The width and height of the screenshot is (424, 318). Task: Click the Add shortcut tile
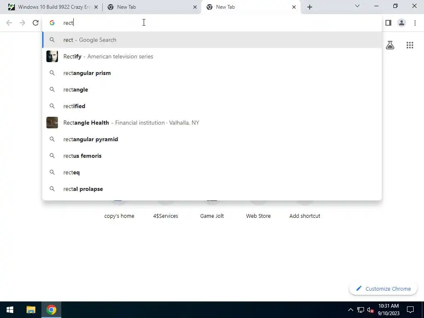[x=305, y=216]
